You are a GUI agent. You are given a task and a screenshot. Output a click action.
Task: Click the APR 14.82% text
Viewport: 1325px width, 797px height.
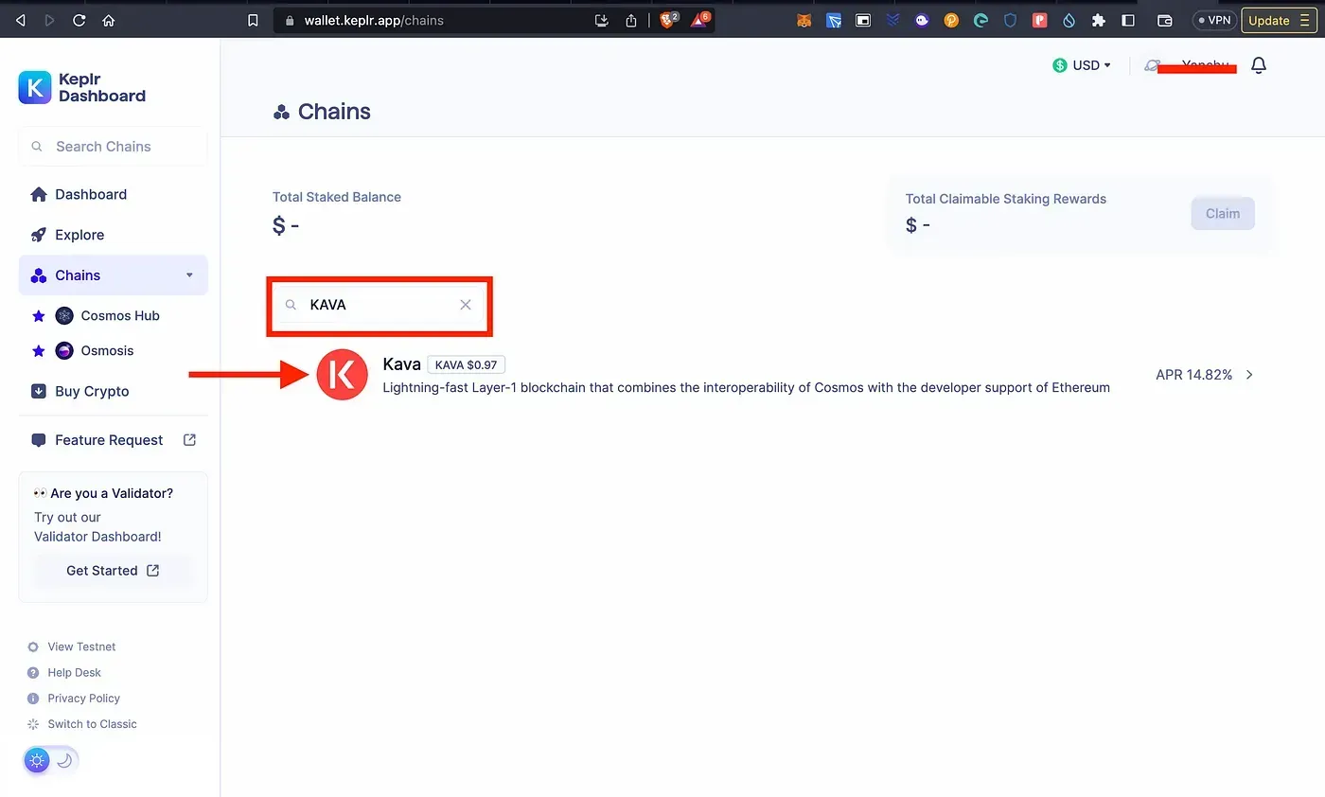(1194, 375)
